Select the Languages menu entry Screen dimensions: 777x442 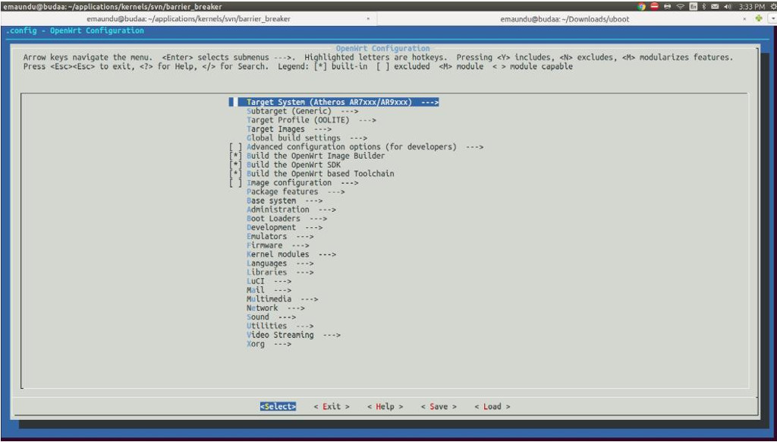[x=280, y=263]
